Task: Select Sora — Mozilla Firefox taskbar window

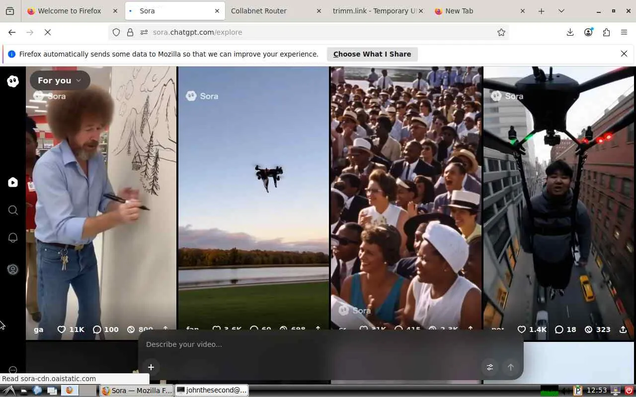Action: 137,391
